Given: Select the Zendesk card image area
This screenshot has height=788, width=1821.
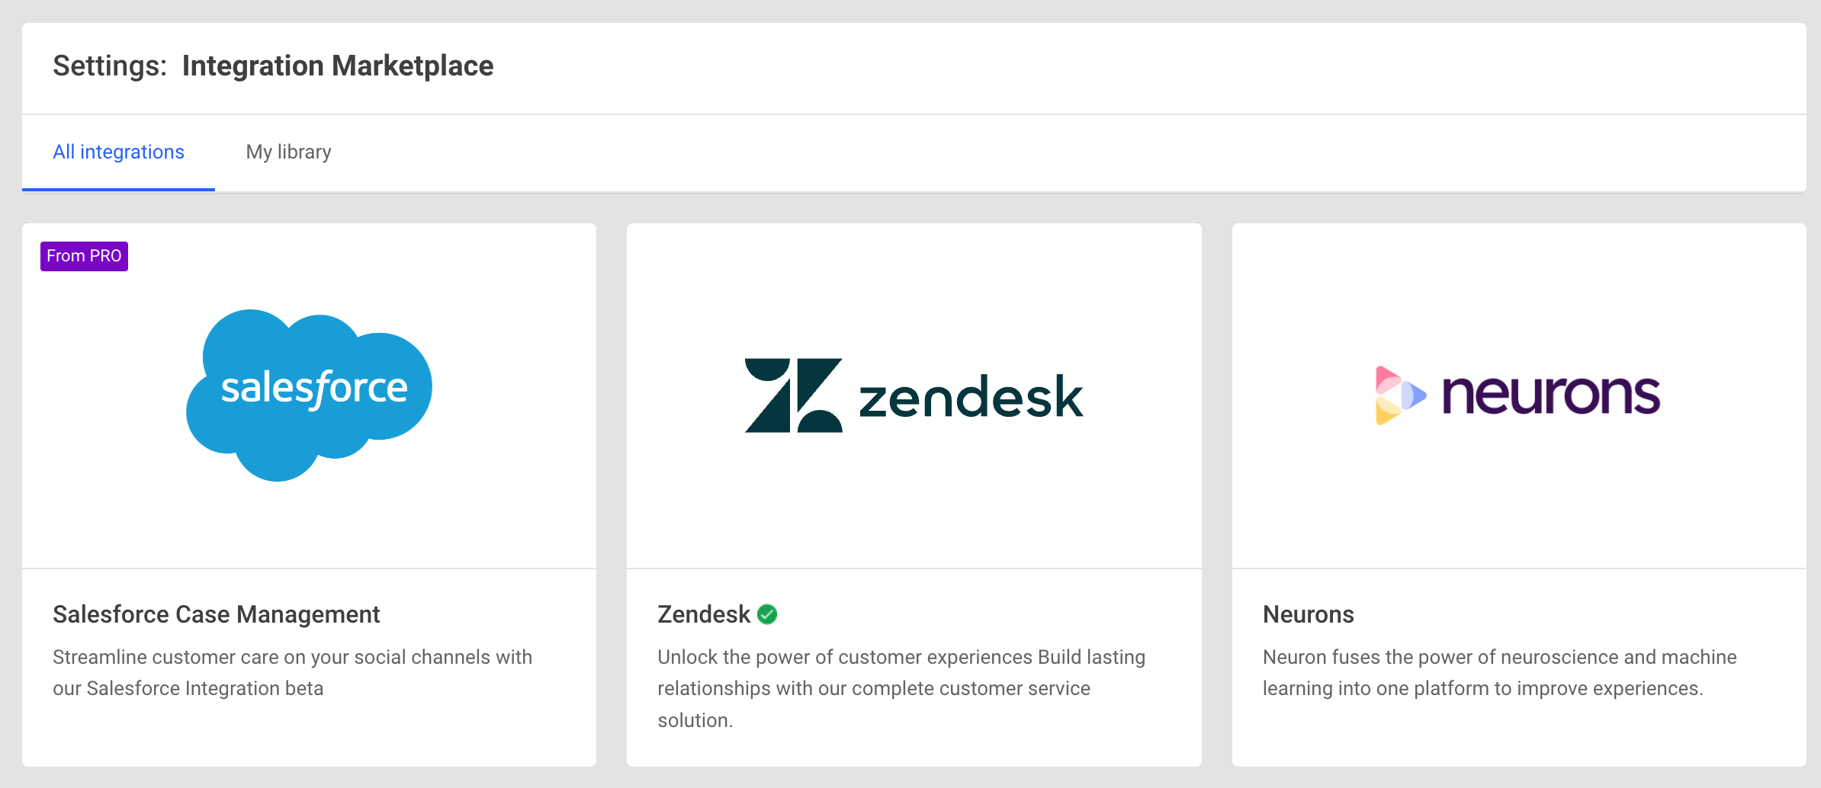Looking at the screenshot, I should pyautogui.click(x=914, y=396).
